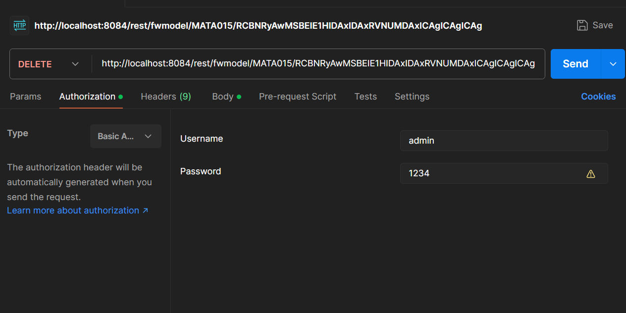This screenshot has height=313, width=626.
Task: Click the request URL input field
Action: tap(318, 64)
